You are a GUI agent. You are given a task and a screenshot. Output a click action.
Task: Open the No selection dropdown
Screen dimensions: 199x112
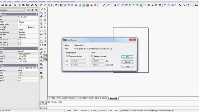[x=25, y=10]
